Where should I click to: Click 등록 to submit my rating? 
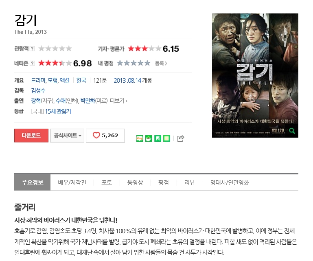tap(161, 63)
